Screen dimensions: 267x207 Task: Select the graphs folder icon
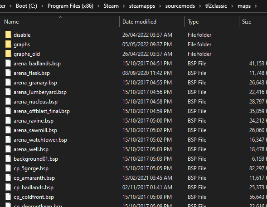click(8, 44)
